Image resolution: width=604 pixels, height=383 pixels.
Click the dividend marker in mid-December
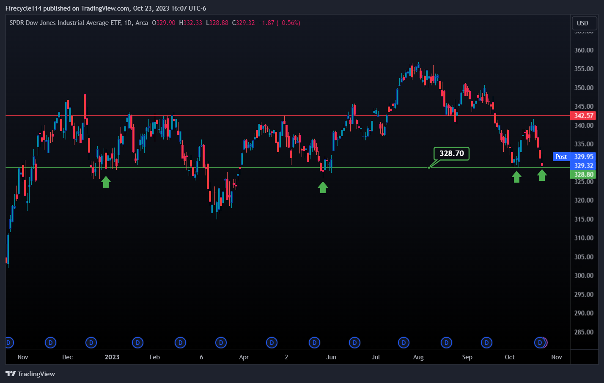pos(91,342)
